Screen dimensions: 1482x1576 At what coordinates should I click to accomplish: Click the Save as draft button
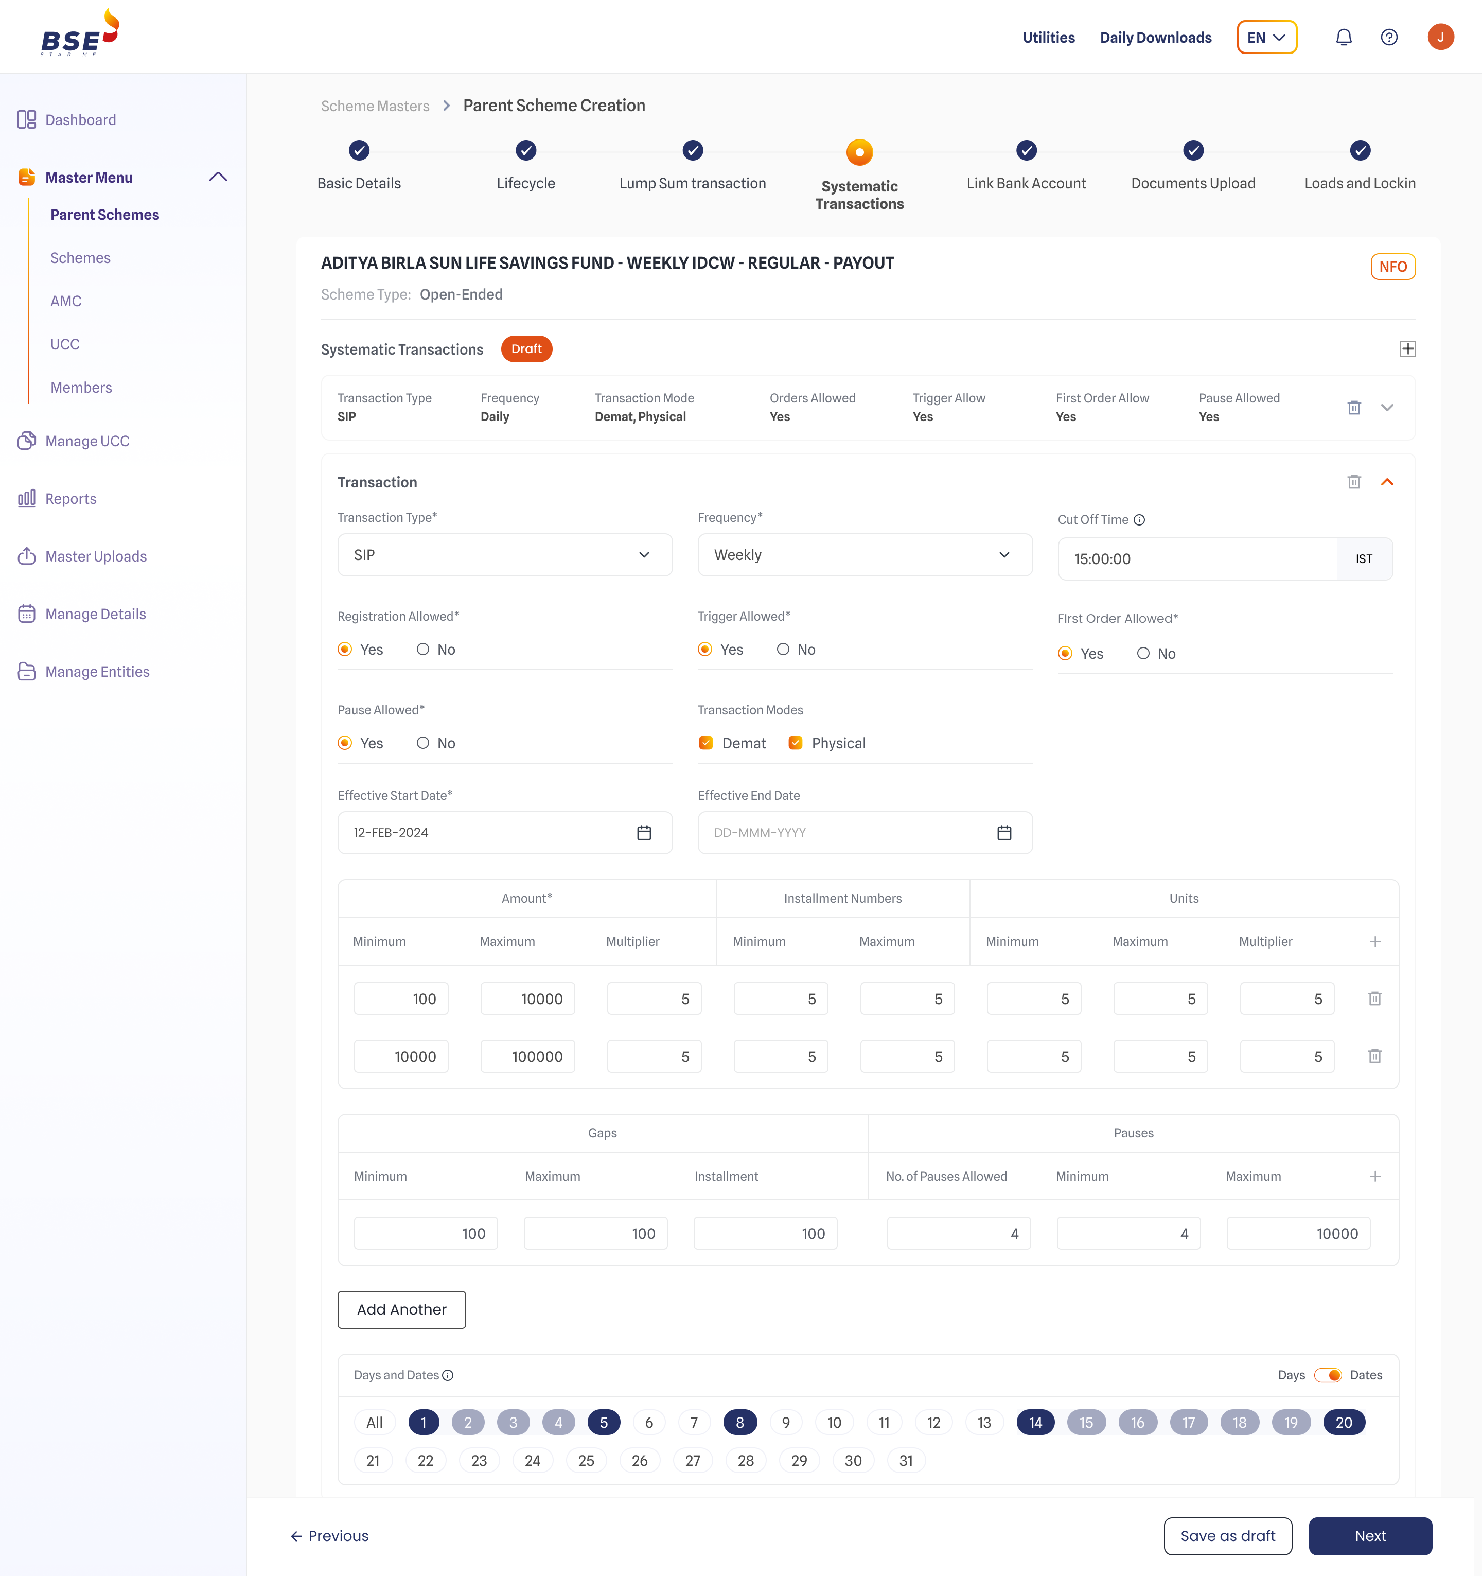tap(1227, 1535)
